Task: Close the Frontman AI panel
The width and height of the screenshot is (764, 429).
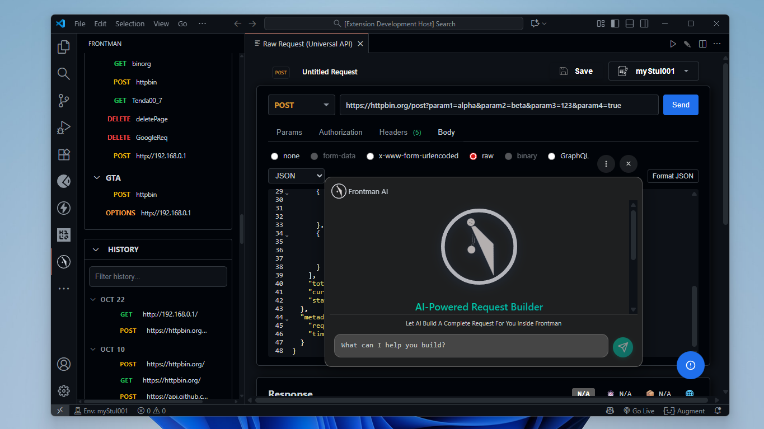Action: click(629, 164)
